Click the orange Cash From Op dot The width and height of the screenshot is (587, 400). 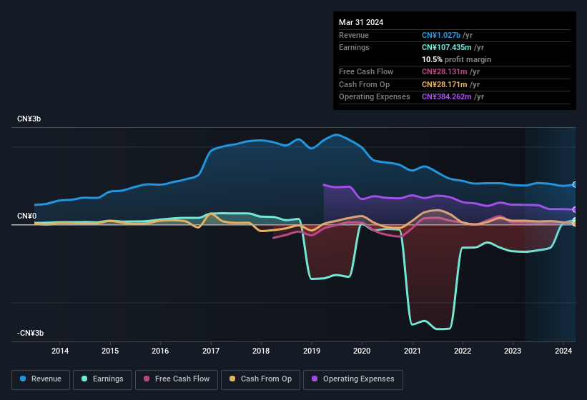point(233,379)
